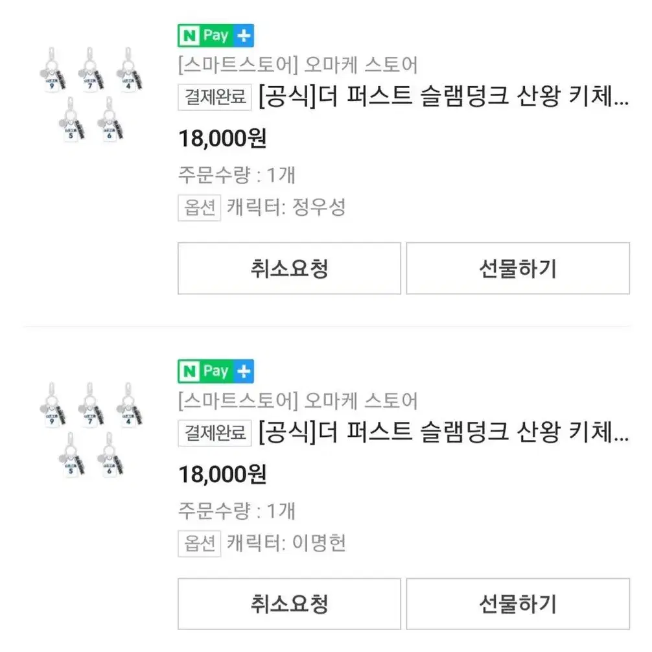652x652 pixels.
Task: Open first order's keychain product thumbnail
Action: click(x=91, y=95)
